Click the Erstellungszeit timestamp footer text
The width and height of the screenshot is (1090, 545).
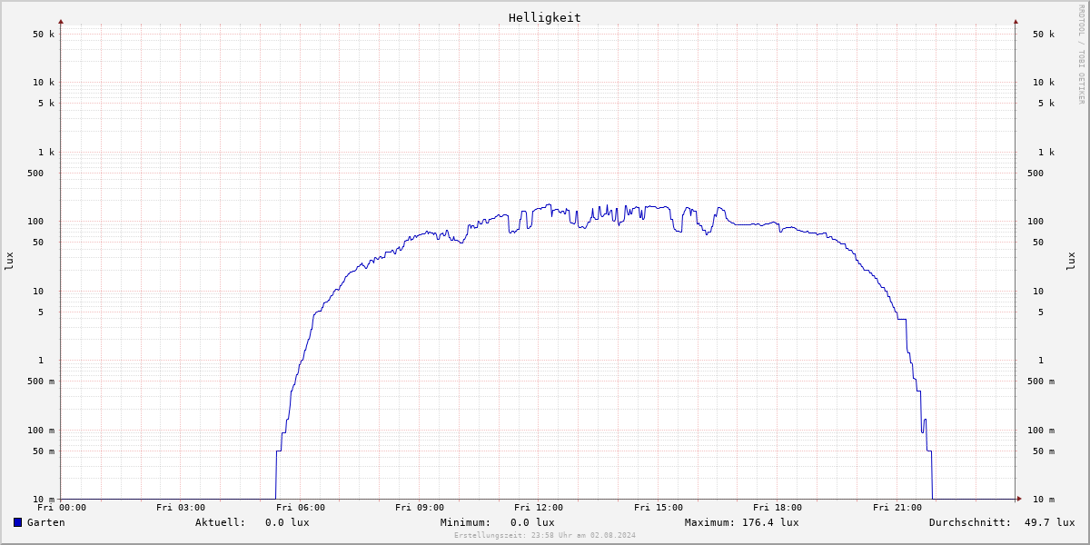545,535
